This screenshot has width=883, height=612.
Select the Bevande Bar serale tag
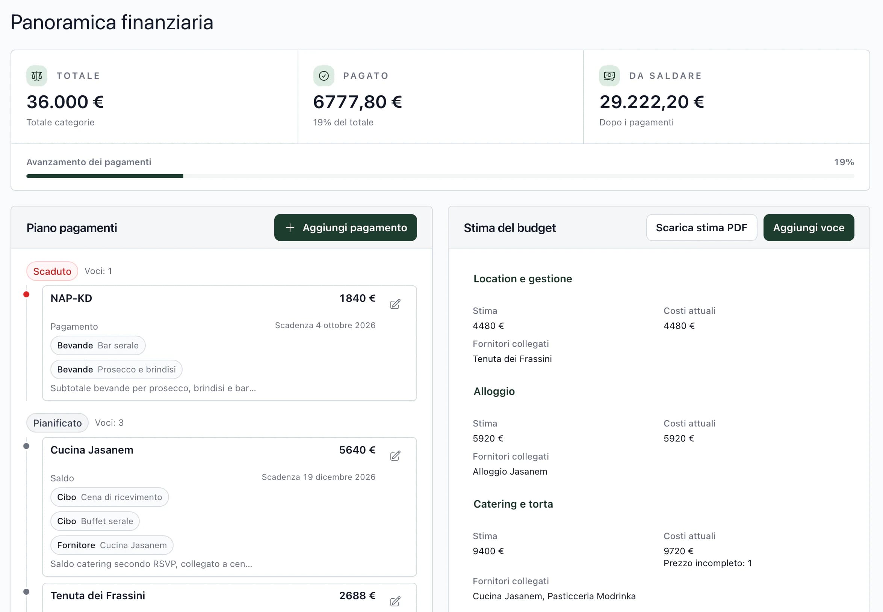98,345
